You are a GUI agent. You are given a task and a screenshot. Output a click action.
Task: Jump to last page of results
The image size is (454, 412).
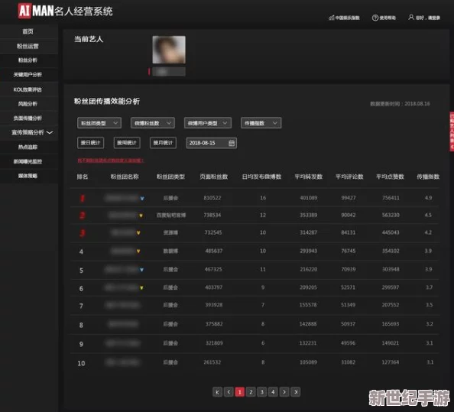[296, 392]
